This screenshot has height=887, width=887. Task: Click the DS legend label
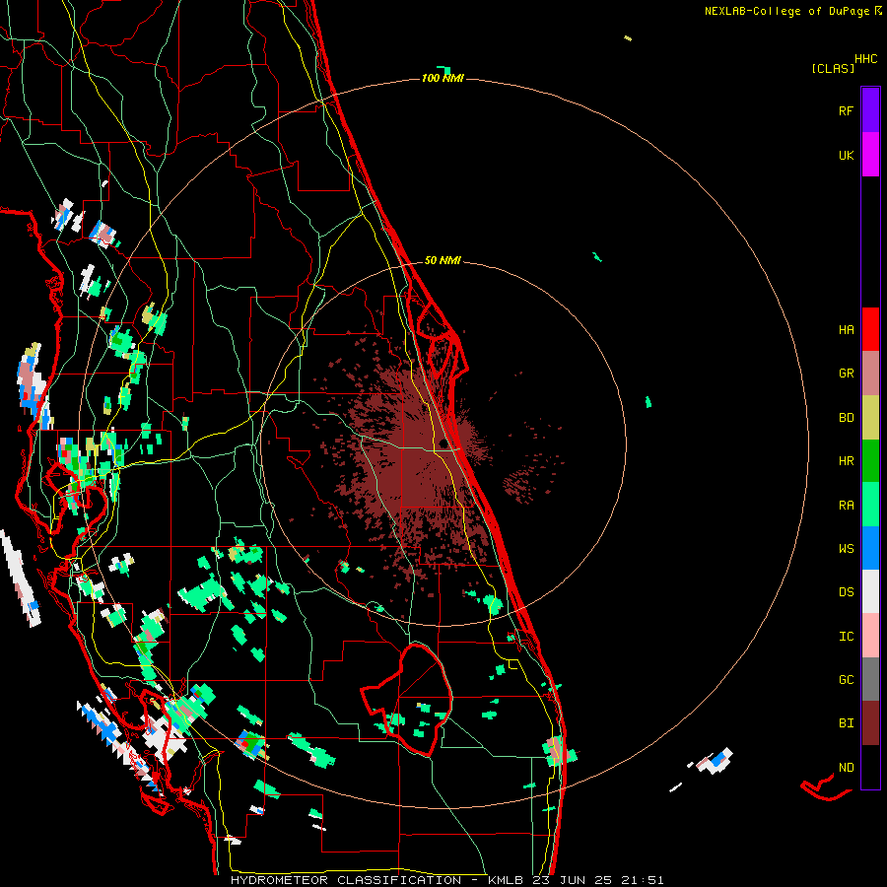(x=847, y=592)
